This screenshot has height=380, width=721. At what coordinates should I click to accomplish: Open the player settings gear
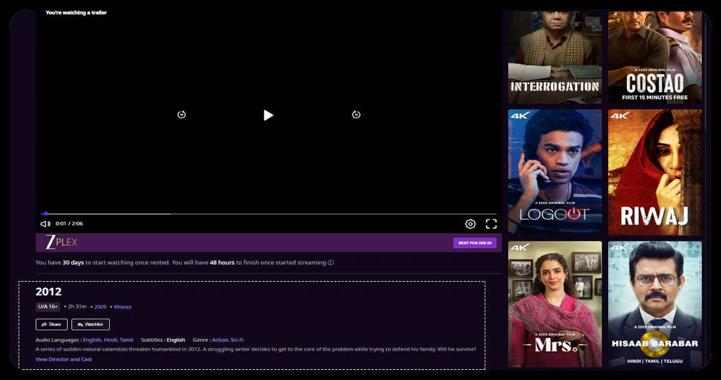[x=470, y=224]
